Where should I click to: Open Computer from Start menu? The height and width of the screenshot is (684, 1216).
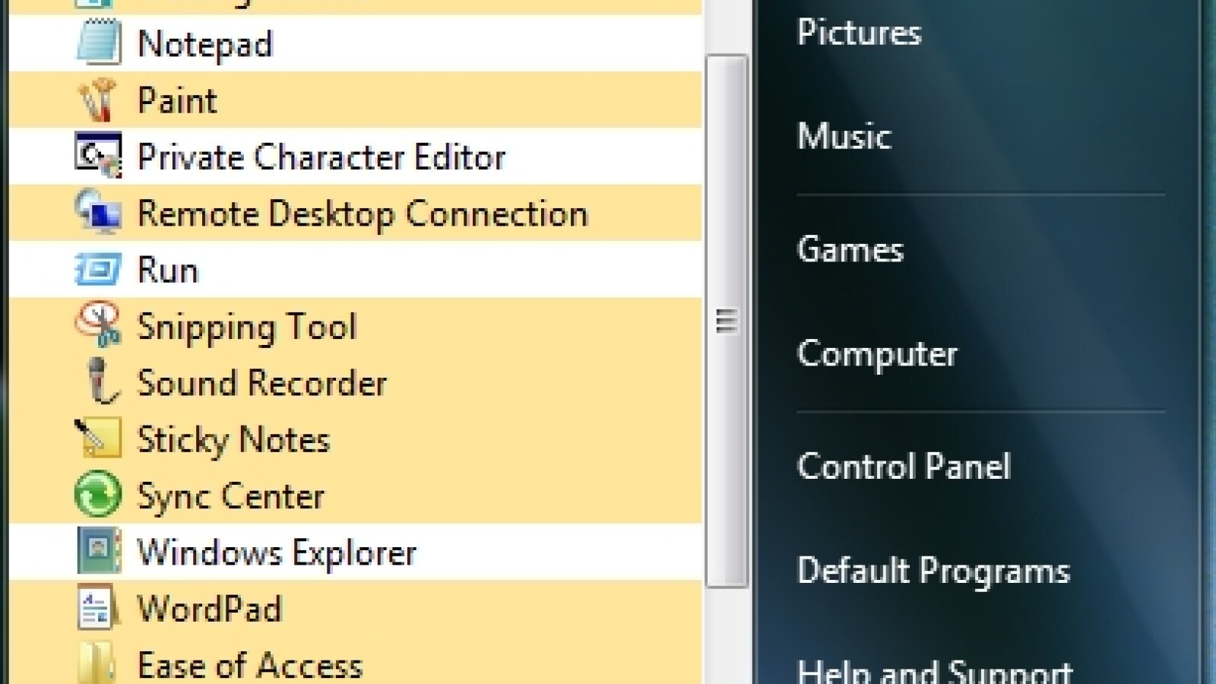click(877, 354)
